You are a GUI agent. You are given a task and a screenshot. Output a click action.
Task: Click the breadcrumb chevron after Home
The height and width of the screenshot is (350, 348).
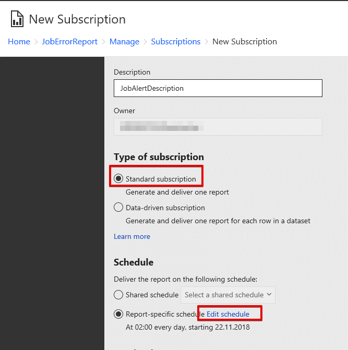tap(36, 42)
